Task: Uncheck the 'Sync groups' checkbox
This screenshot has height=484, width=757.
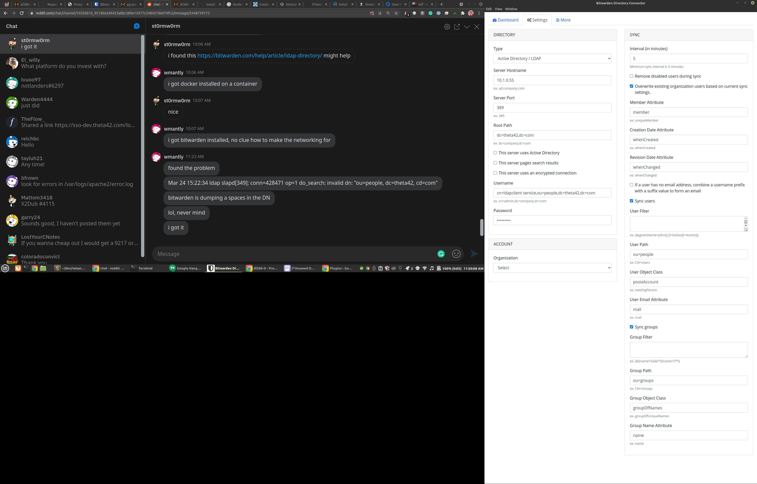Action: 631,327
